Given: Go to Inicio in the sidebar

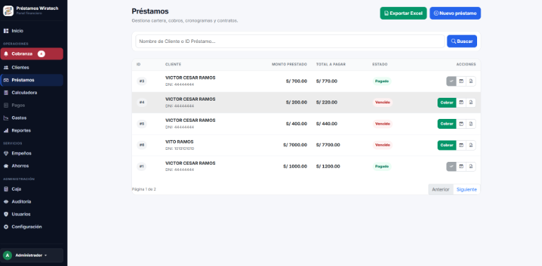Looking at the screenshot, I should tap(32, 31).
